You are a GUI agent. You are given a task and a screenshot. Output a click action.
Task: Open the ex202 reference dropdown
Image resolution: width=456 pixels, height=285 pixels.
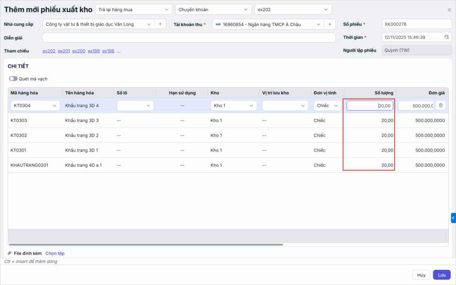[293, 9]
